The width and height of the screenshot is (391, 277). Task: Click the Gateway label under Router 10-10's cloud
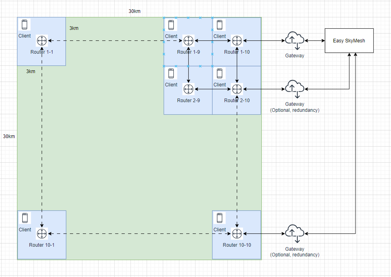pyautogui.click(x=295, y=249)
